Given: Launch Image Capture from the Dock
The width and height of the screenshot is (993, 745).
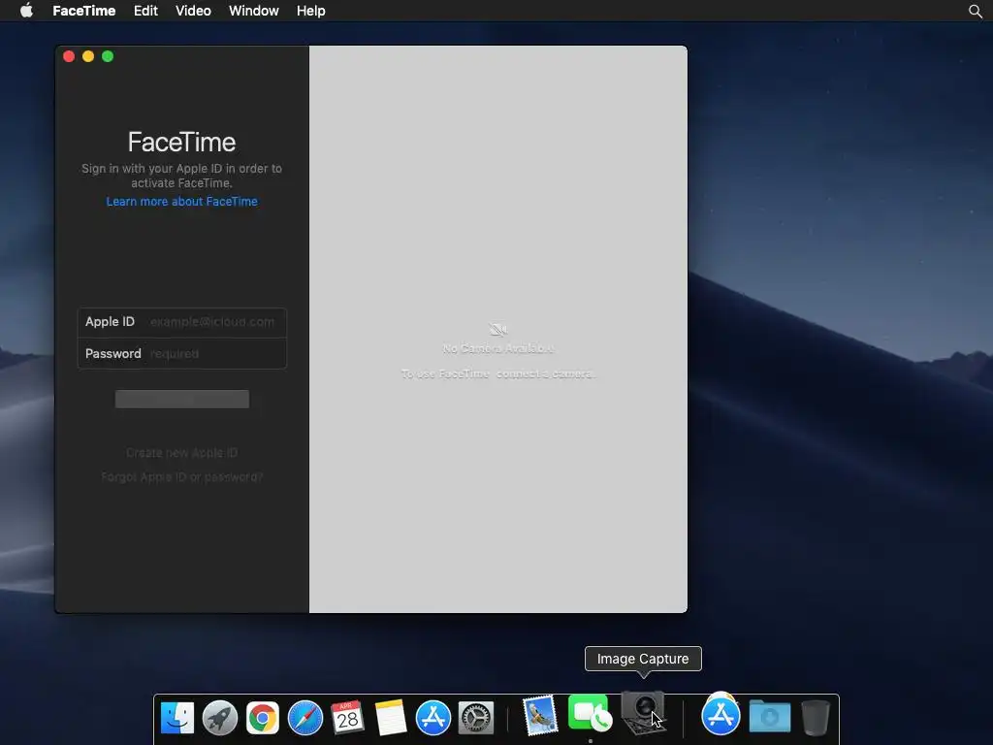Looking at the screenshot, I should pos(643,713).
